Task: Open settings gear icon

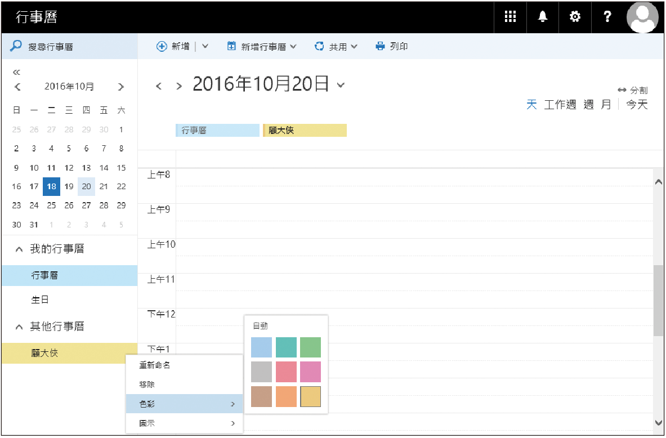Action: point(575,17)
